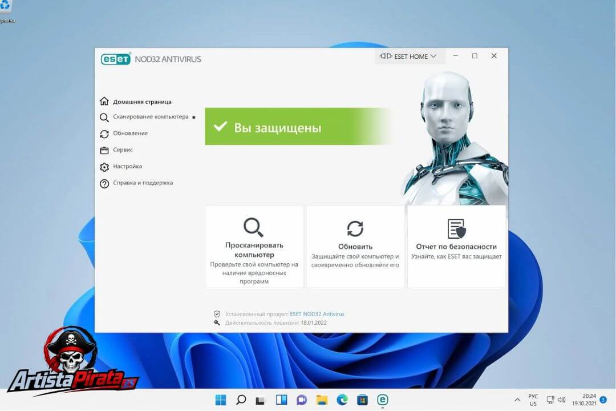Click the network tray icon
Viewport: 616px width, 411px height.
(x=550, y=400)
